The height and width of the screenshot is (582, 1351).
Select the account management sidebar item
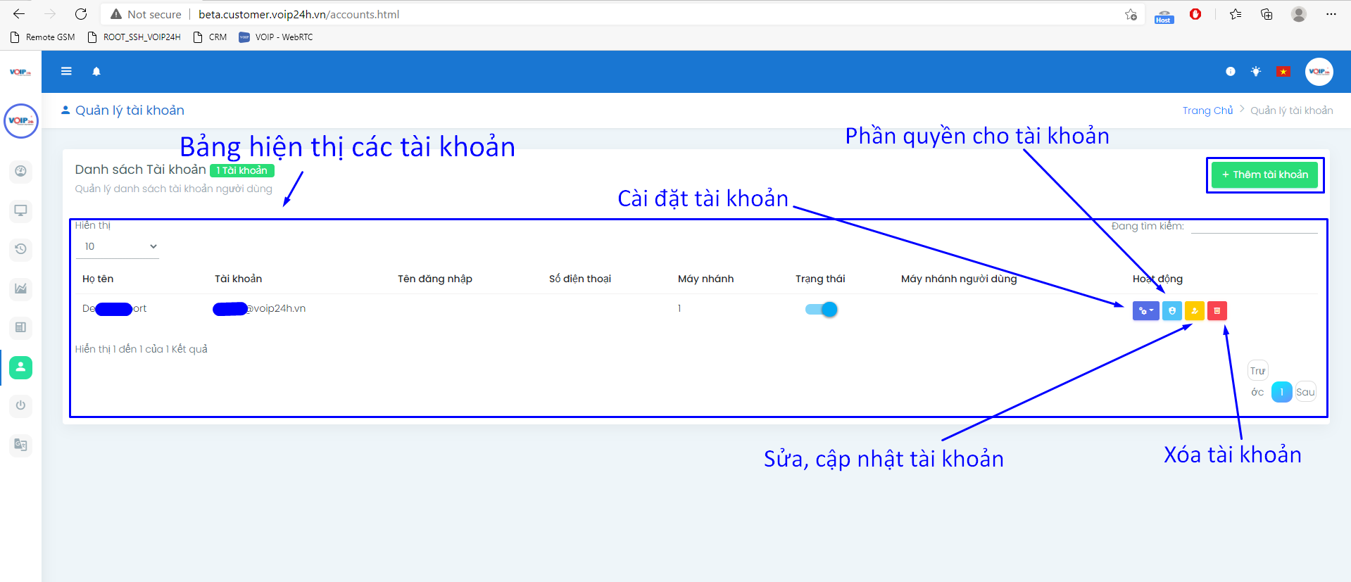point(20,367)
